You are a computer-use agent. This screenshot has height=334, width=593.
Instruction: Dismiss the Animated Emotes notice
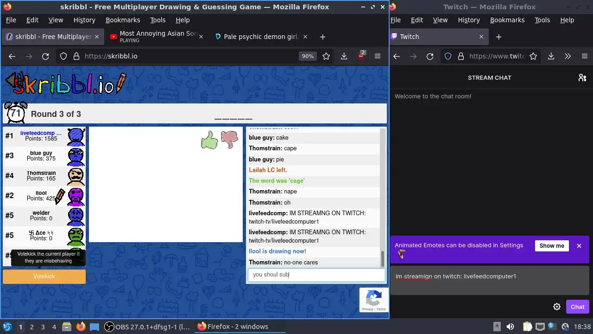(579, 246)
